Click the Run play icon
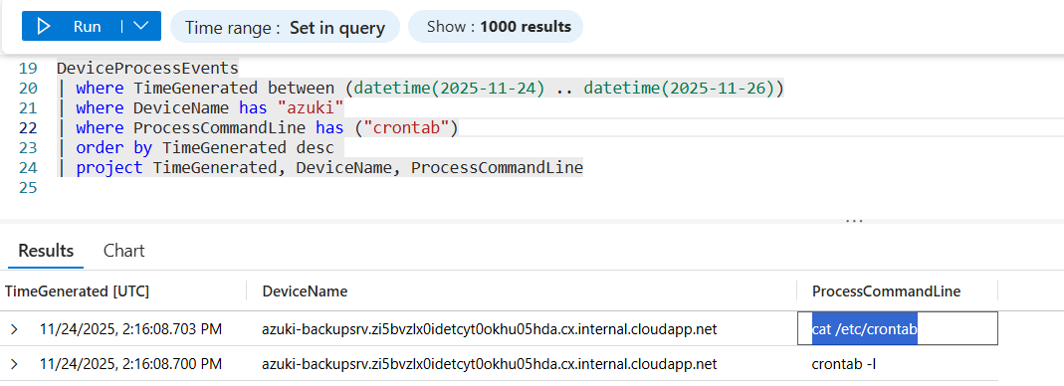Screen dimensions: 1064x386 click(44, 27)
